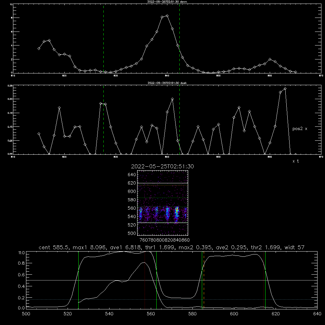
Task: Click the left green dashed line in dusk plot
Action: pos(103,120)
